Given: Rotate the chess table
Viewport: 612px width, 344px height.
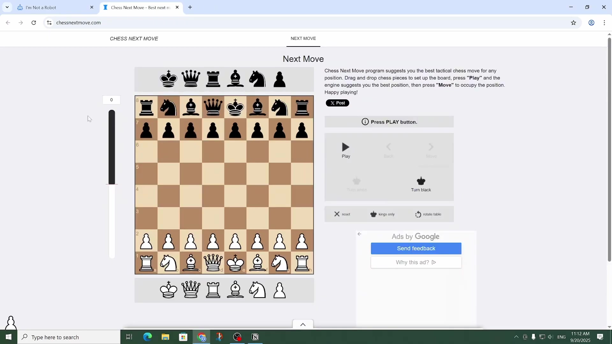Looking at the screenshot, I should pyautogui.click(x=428, y=214).
